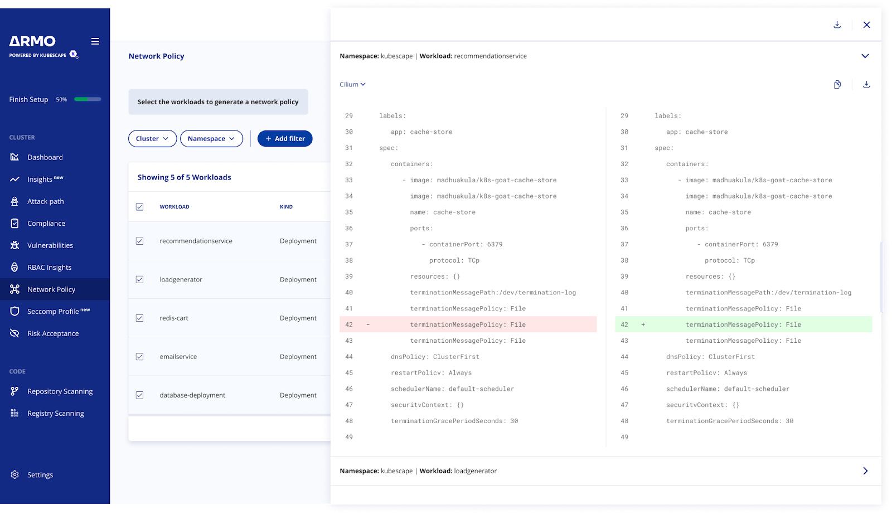
Task: Copy the policy YAML using the copy icon
Action: click(837, 84)
